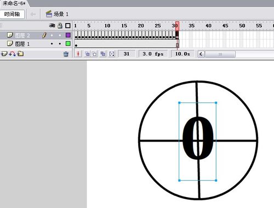Click the purple outline color swatch of 图层 2
The image size is (274, 208).
coord(68,35)
